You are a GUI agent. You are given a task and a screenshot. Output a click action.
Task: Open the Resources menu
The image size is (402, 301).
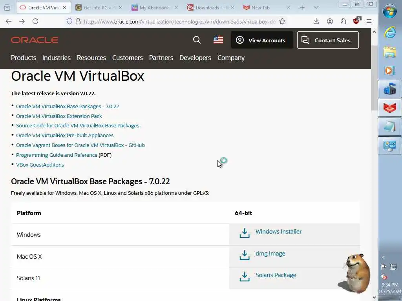(x=91, y=58)
